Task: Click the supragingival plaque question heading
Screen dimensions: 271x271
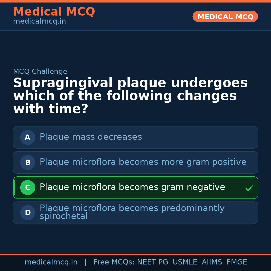Action: click(130, 96)
